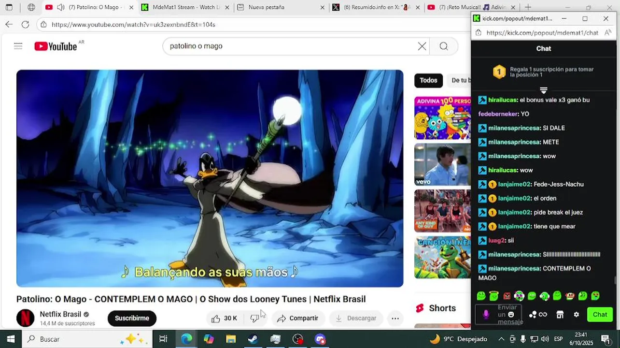Image resolution: width=620 pixels, height=348 pixels.
Task: Click milanesaprincesa on the CONTEMPLEM O MAGO message
Action: point(514,268)
